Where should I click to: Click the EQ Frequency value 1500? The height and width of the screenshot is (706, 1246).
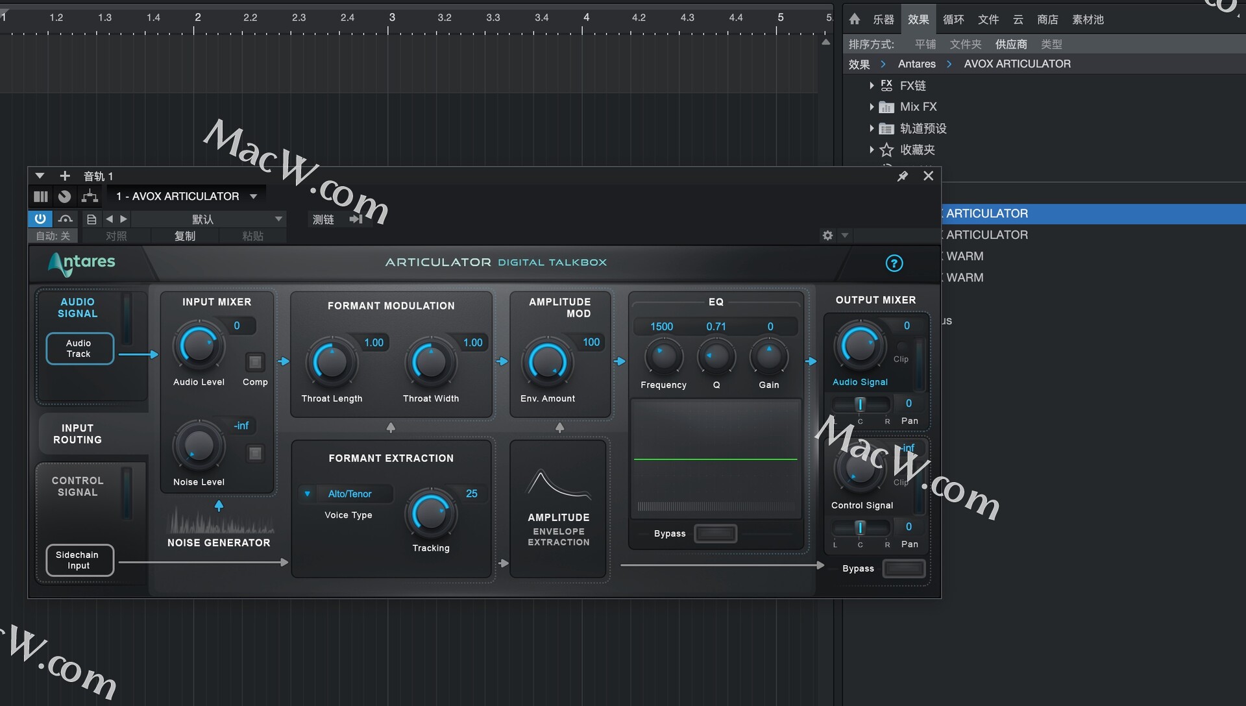click(661, 326)
